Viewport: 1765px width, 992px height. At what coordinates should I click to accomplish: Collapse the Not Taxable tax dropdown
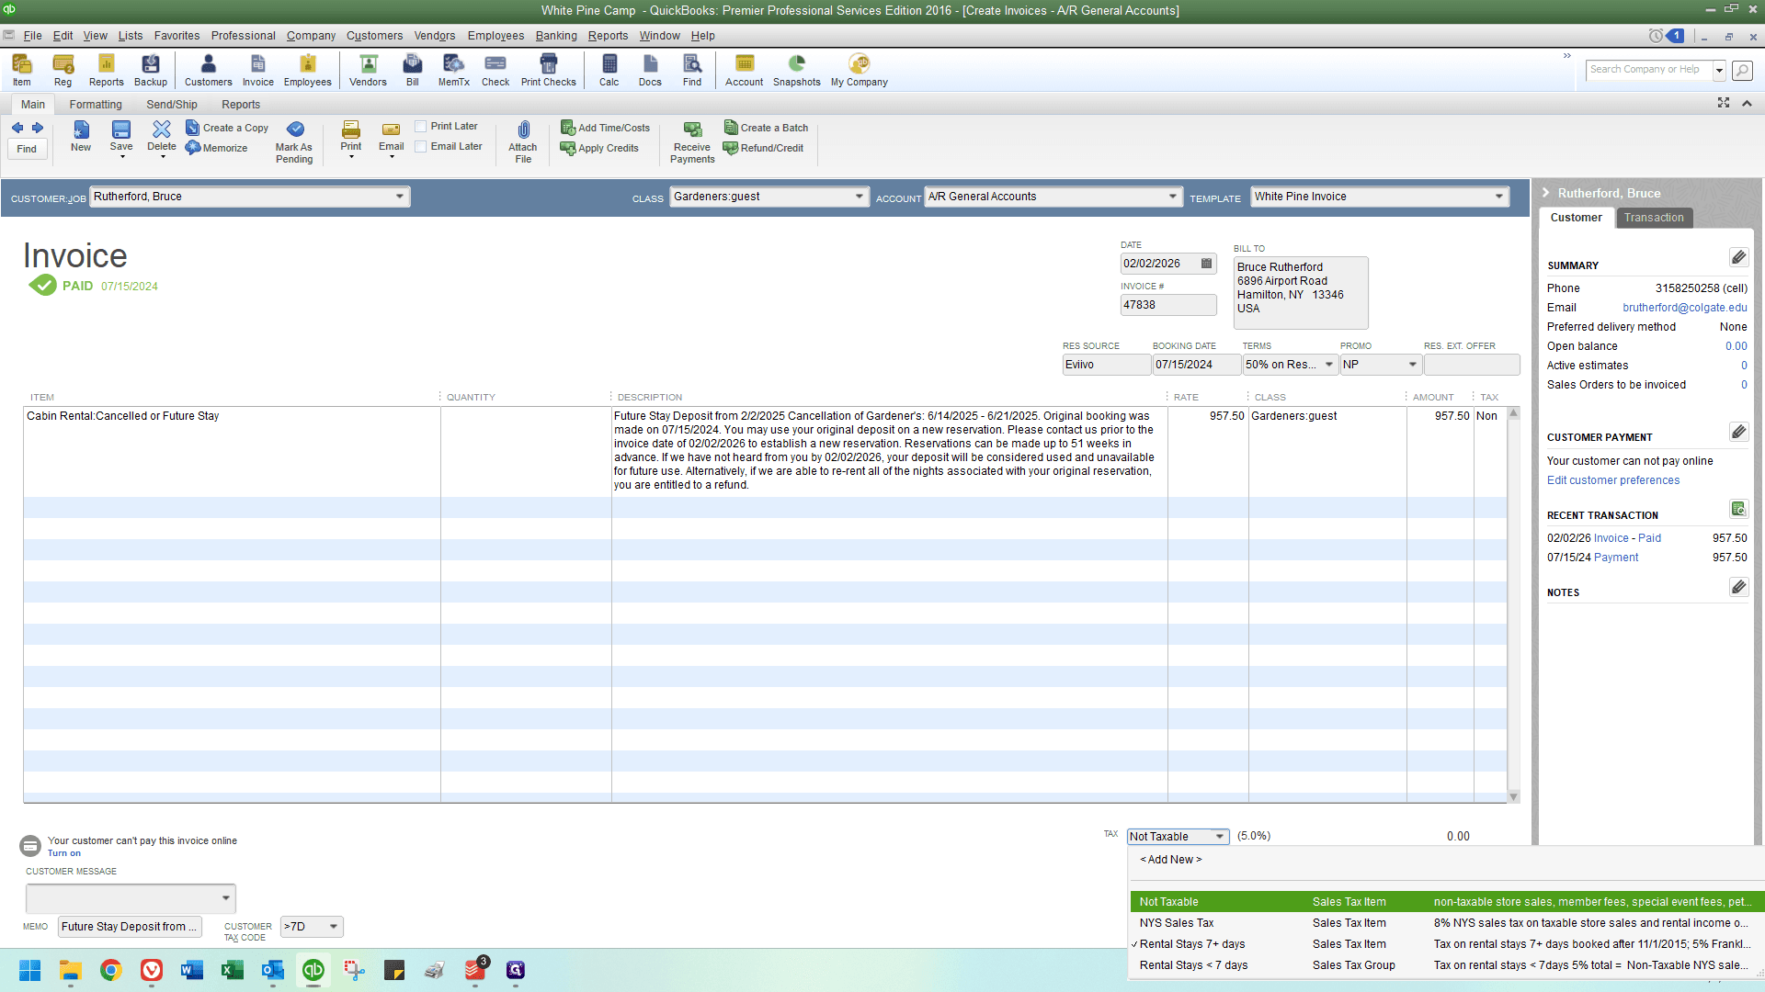click(x=1220, y=837)
